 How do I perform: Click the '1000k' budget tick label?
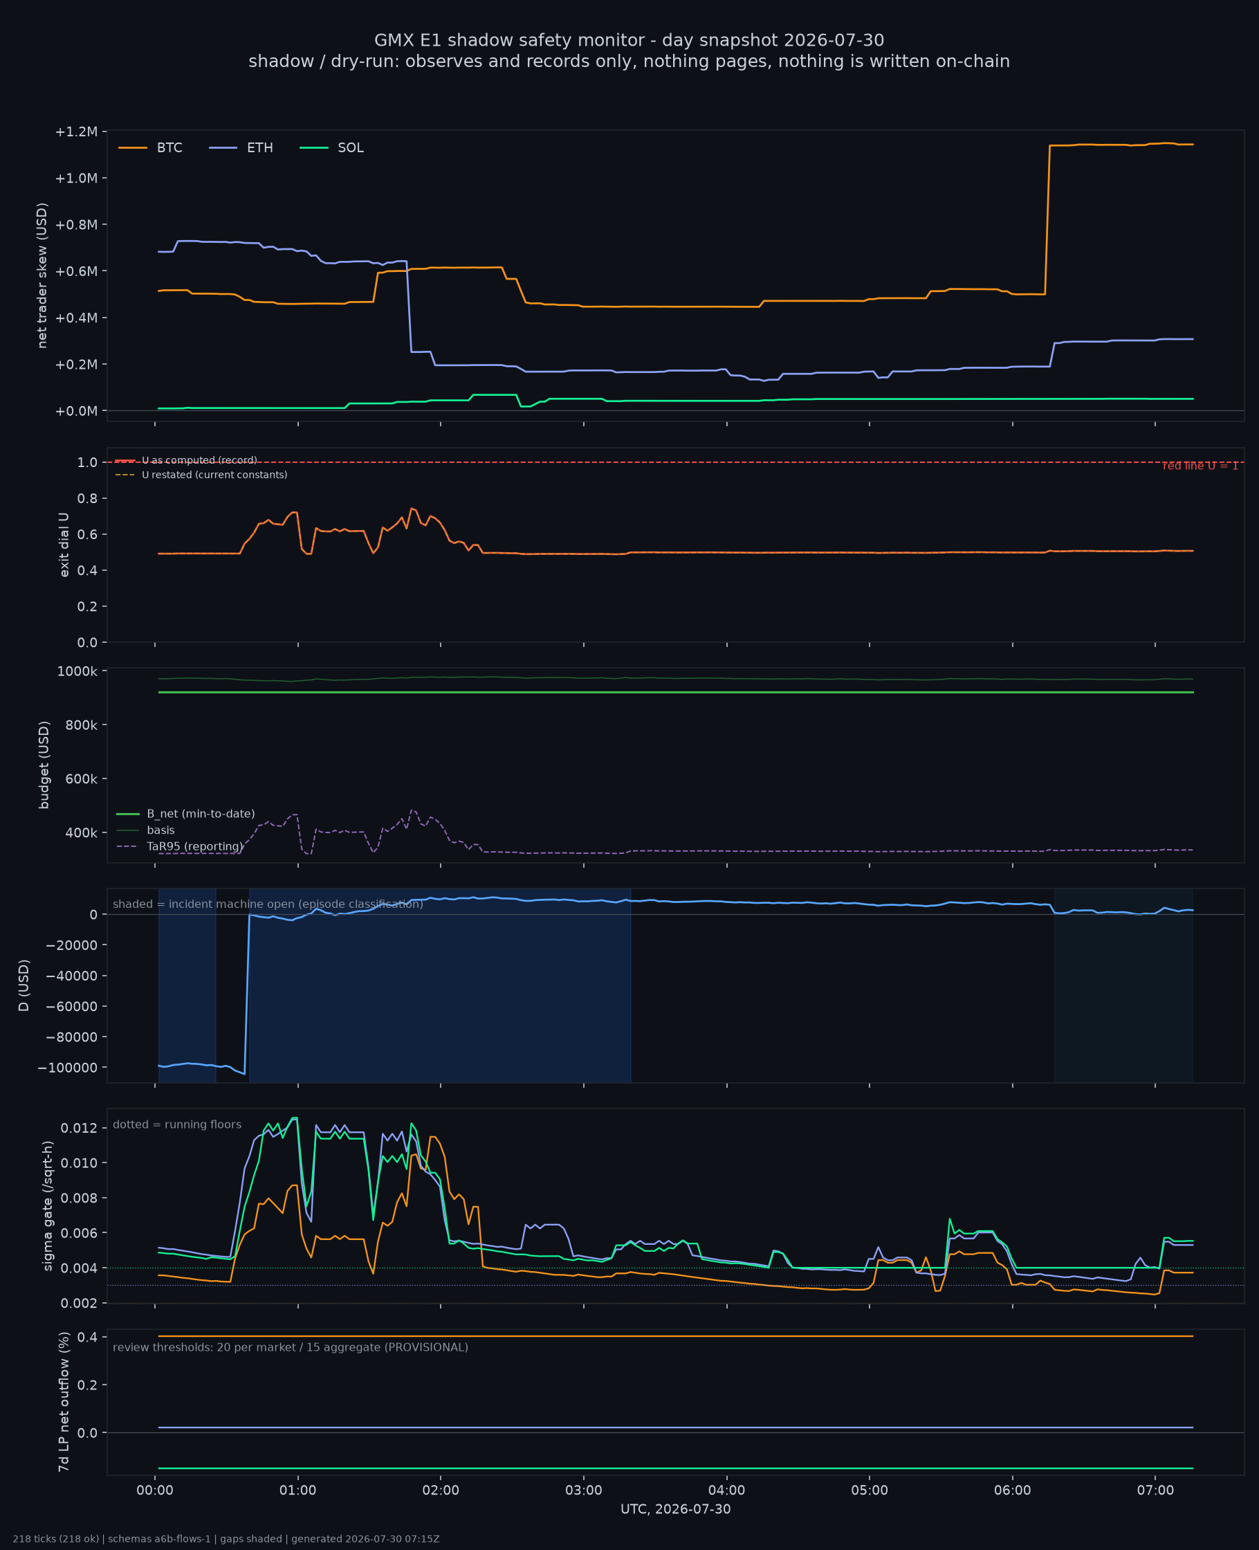click(x=77, y=672)
